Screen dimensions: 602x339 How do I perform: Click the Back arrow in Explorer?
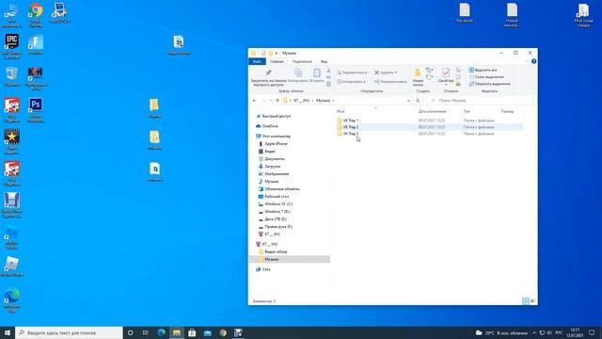254,101
